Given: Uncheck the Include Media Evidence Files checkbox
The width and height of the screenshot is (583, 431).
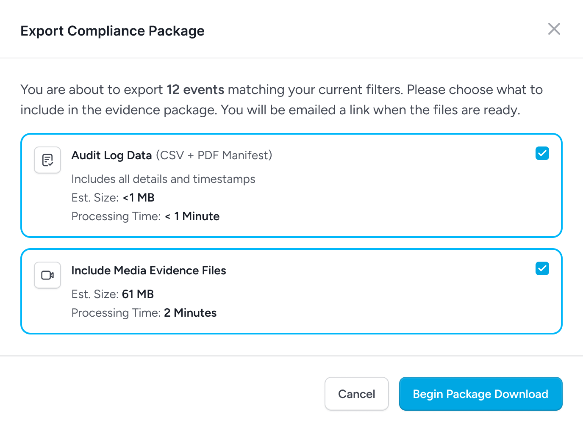Looking at the screenshot, I should point(542,268).
